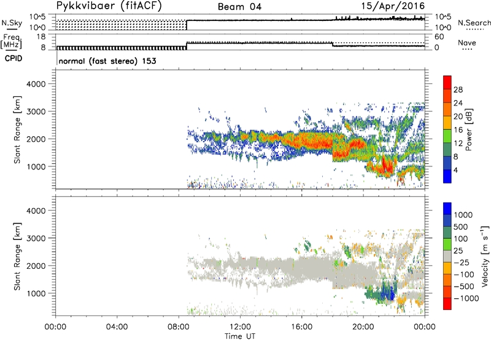Click the 16 tick on power colorbar
This screenshot has height=340, width=491.
(x=458, y=129)
